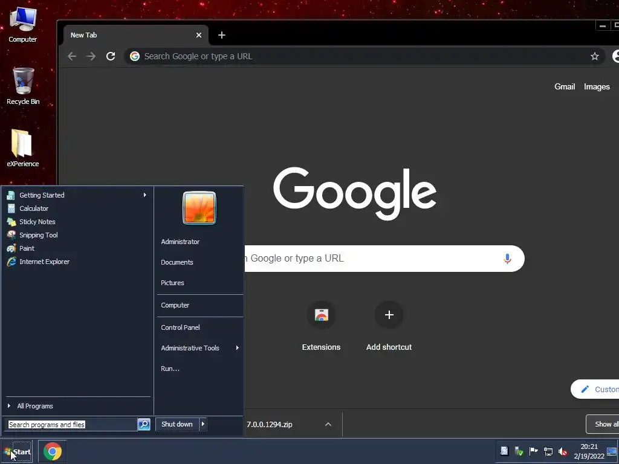Click the Google search box on page

384,259
